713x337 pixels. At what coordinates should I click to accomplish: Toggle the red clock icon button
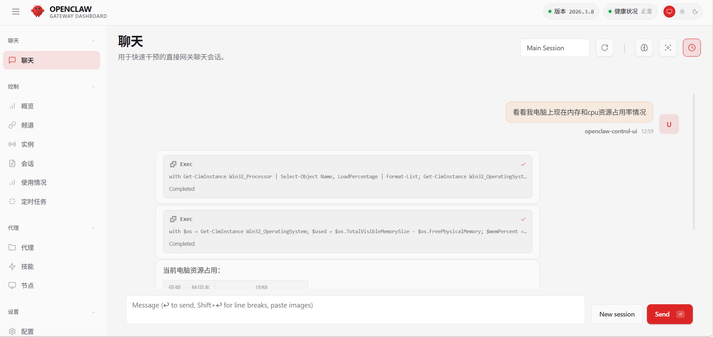[x=692, y=48]
